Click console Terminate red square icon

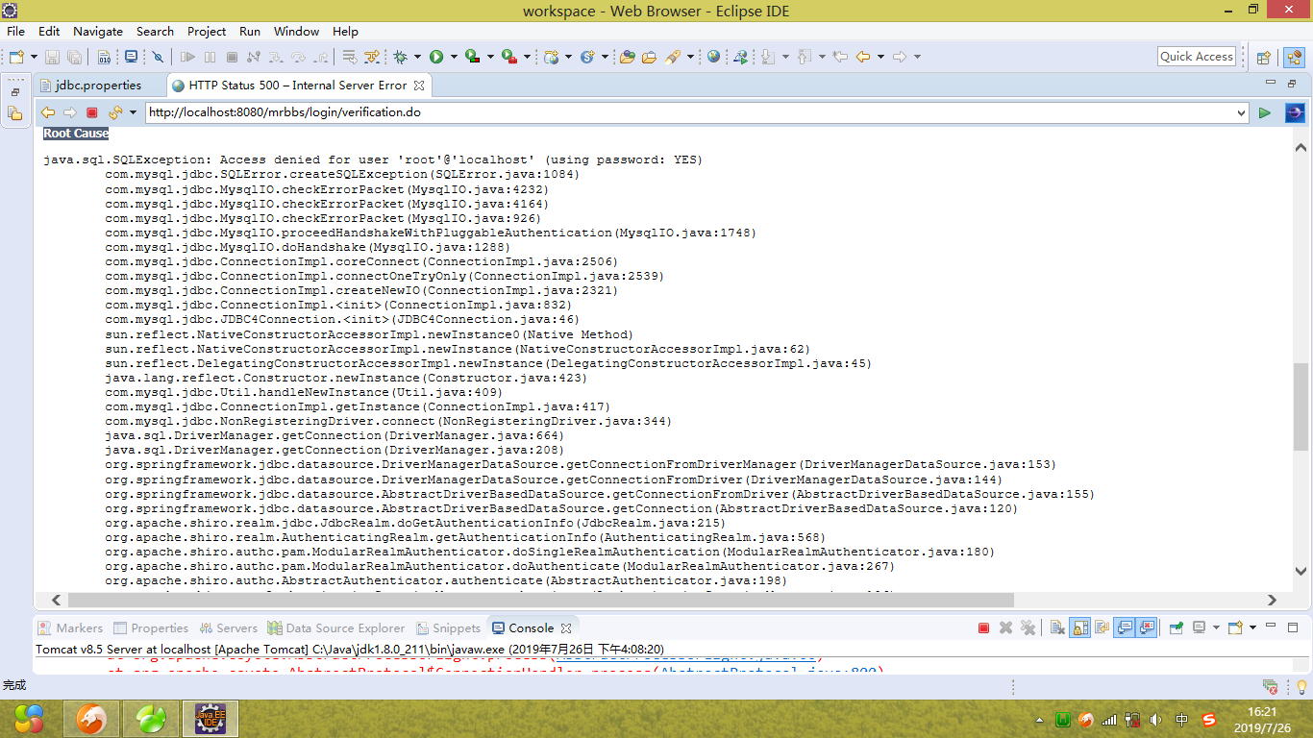tap(983, 627)
